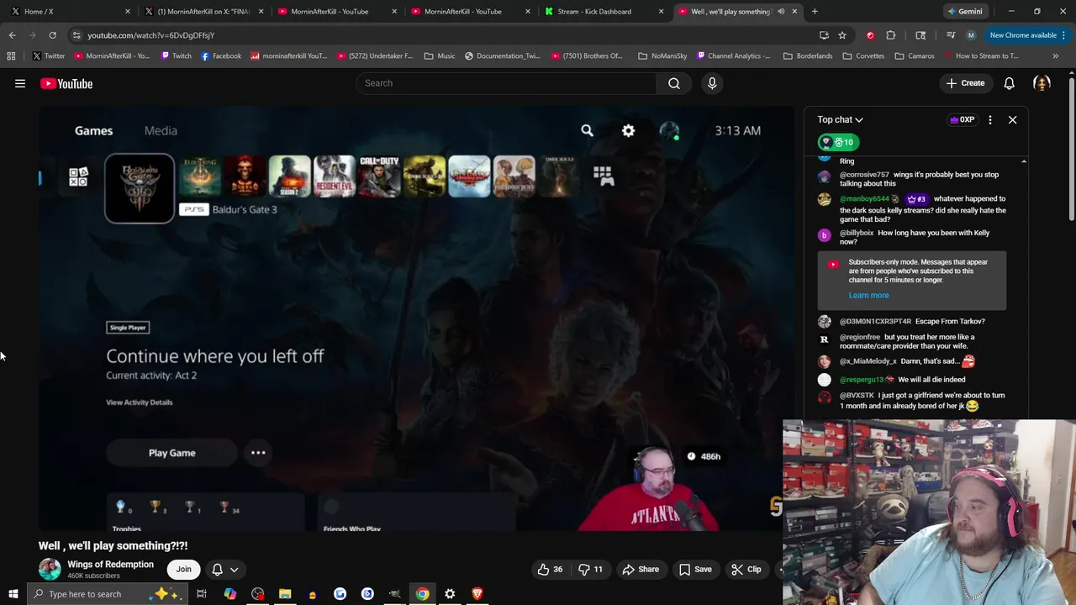Click the 0XP channel points badge in chat
Screen dimensions: 1076x605
pyautogui.click(x=962, y=120)
